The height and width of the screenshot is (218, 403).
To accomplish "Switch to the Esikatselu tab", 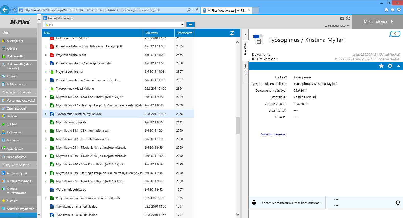I will pos(246,68).
